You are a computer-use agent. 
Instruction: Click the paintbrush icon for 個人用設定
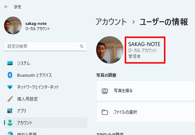10,99
